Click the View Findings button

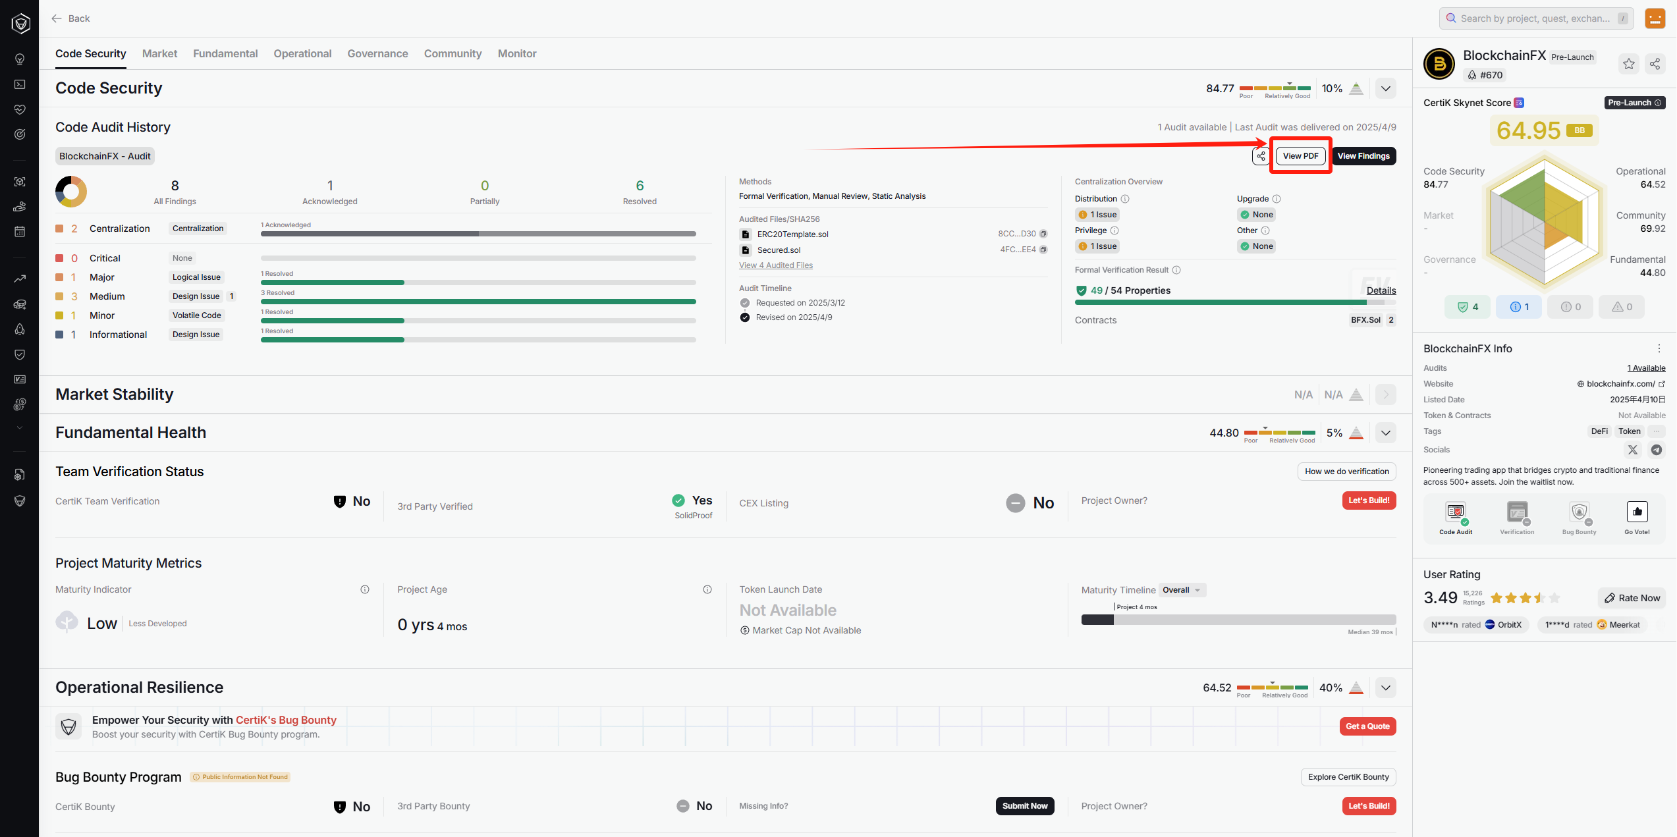point(1363,156)
